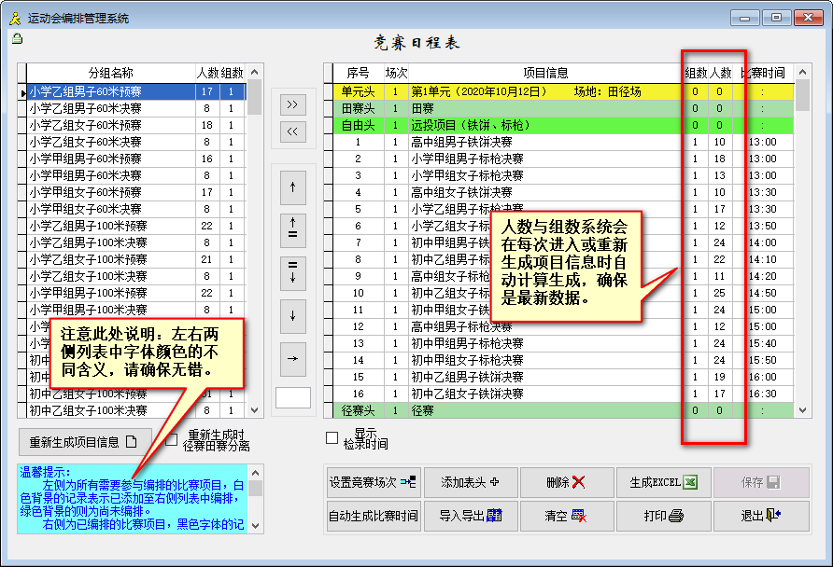Screen dimensions: 833x567
Task: Click the 导入导出 button
Action: coord(470,516)
